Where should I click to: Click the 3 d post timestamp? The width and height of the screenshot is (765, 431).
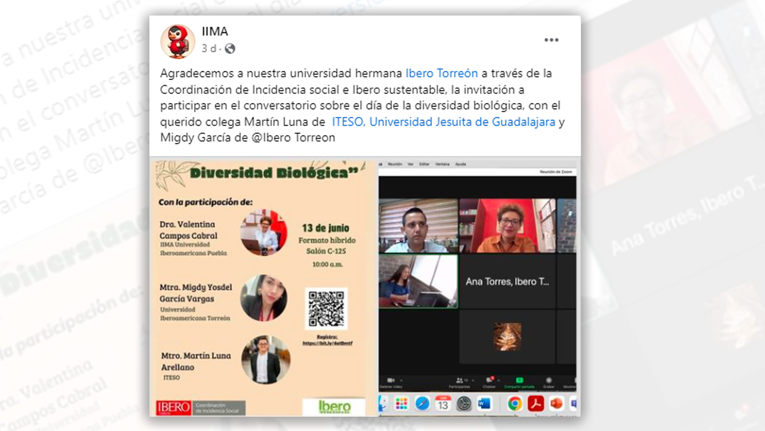[x=209, y=49]
